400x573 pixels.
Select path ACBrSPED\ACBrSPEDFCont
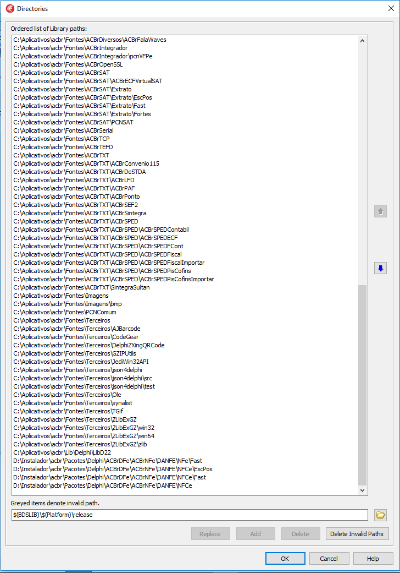pyautogui.click(x=98, y=246)
